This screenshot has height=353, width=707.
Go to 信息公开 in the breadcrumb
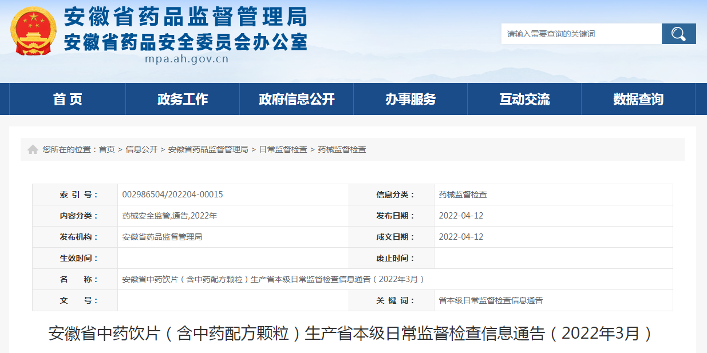tap(141, 149)
